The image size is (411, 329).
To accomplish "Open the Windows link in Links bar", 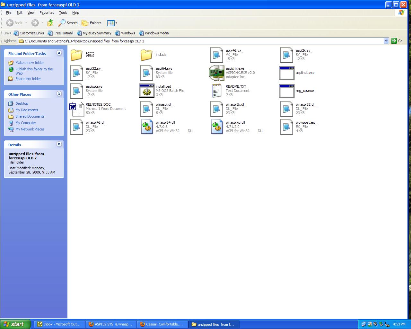I will pos(125,33).
